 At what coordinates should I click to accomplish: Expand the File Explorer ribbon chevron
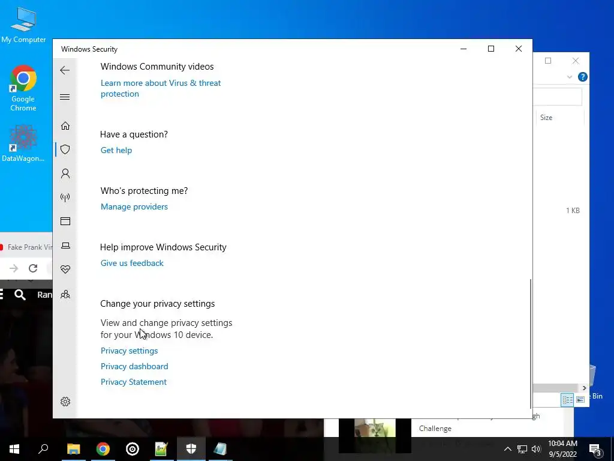(570, 77)
